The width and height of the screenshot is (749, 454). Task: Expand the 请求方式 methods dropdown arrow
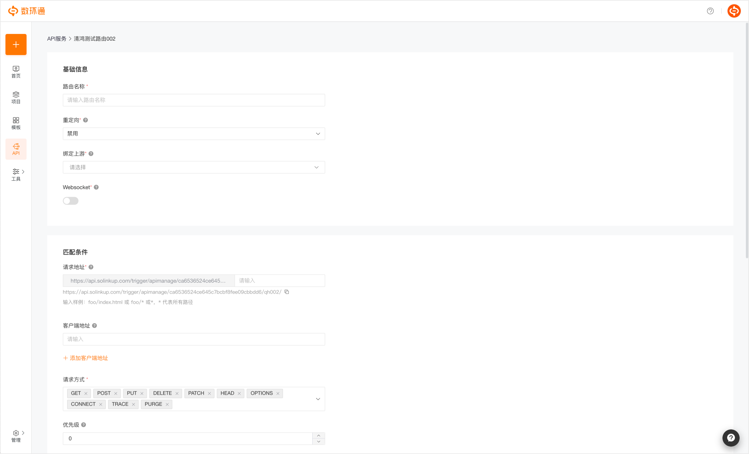tap(318, 399)
